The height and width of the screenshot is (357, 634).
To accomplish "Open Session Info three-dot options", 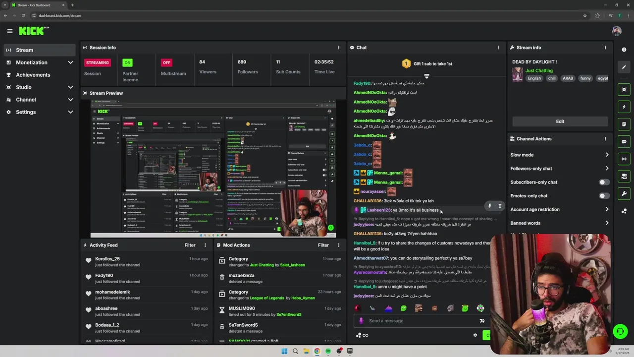I will tap(339, 48).
